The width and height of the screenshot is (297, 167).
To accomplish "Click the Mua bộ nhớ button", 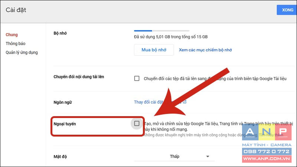I will [x=154, y=50].
